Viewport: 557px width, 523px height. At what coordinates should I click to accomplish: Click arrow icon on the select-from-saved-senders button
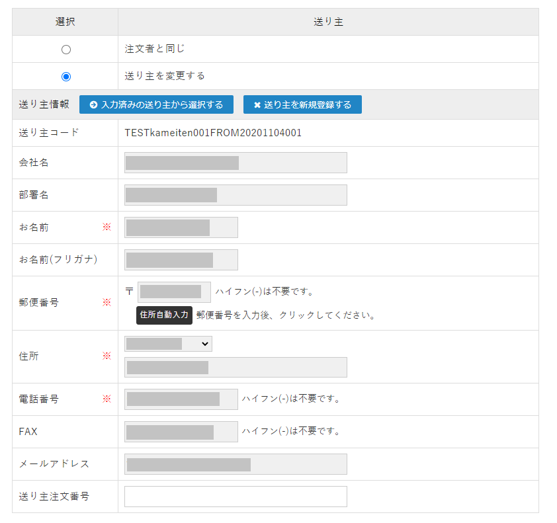pos(93,105)
